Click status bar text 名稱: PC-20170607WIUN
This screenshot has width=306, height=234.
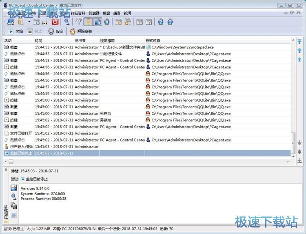pyautogui.click(x=74, y=229)
